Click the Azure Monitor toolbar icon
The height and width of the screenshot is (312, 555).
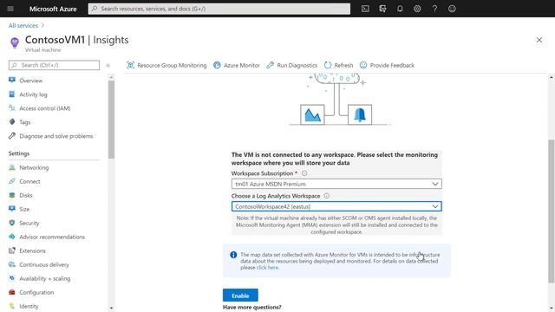tap(217, 65)
